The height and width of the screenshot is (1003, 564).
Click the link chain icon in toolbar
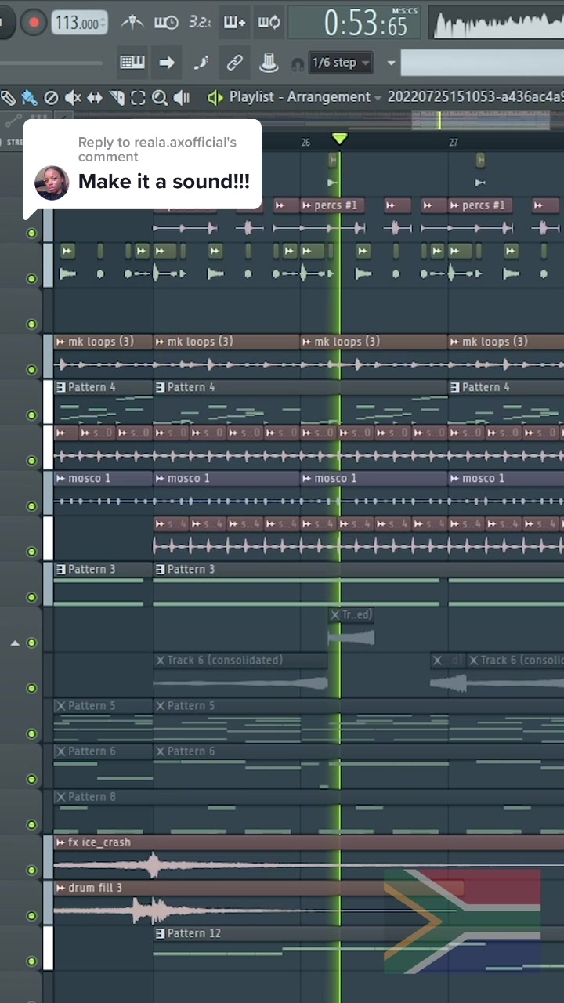pos(234,63)
